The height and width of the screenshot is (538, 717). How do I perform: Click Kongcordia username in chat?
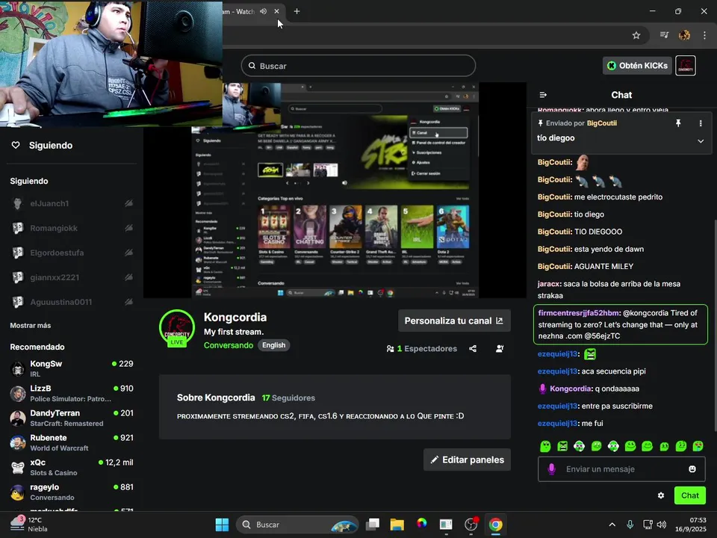point(571,389)
